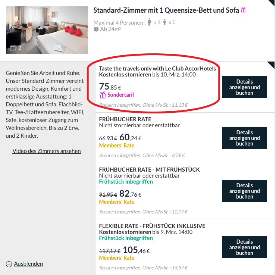
Task: Book the 75,85 € Le Club AccorHotels rate
Action: pyautogui.click(x=244, y=87)
